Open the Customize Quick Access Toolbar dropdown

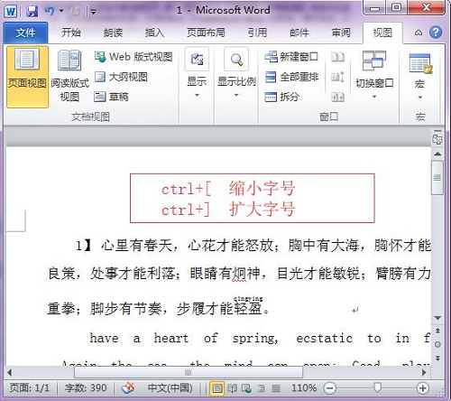click(x=94, y=12)
